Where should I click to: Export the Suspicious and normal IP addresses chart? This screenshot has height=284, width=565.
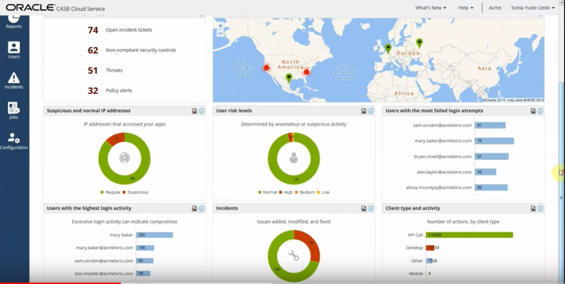pyautogui.click(x=194, y=111)
